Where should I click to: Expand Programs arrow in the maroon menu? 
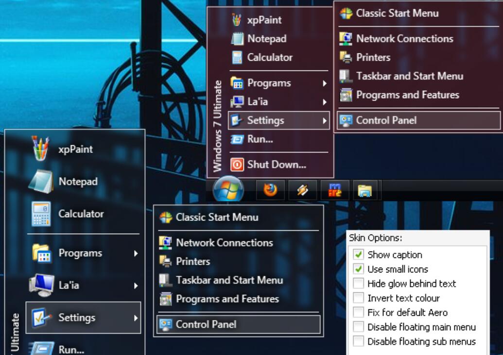tap(324, 84)
